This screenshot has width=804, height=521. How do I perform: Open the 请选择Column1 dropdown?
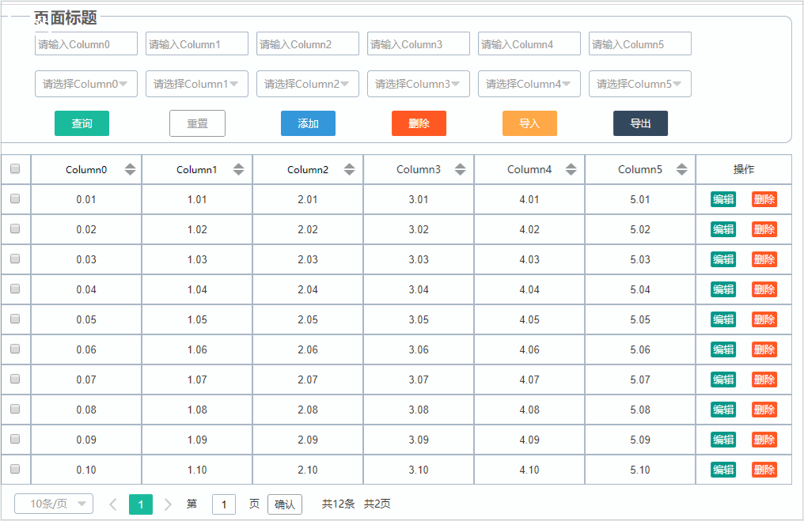tap(197, 84)
